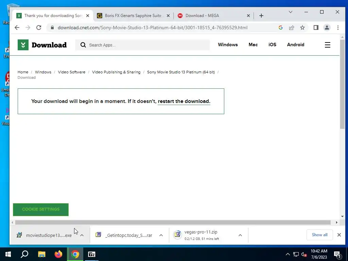Expand options for moviestudiope13 exe download

point(82,235)
